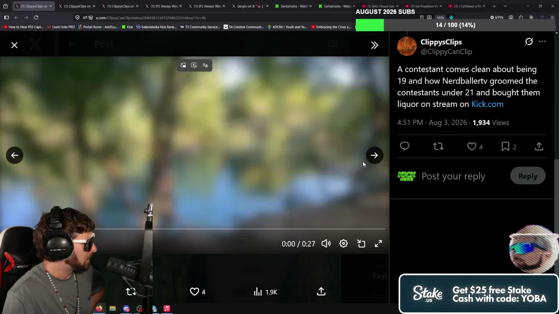Open the 'ADOM :: Youth and Yo...' bookmark
The height and width of the screenshot is (314, 559).
[x=287, y=27]
